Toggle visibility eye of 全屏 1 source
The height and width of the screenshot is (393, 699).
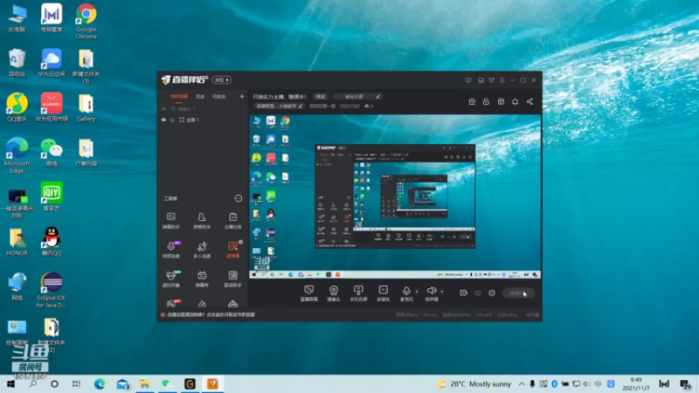pyautogui.click(x=163, y=120)
